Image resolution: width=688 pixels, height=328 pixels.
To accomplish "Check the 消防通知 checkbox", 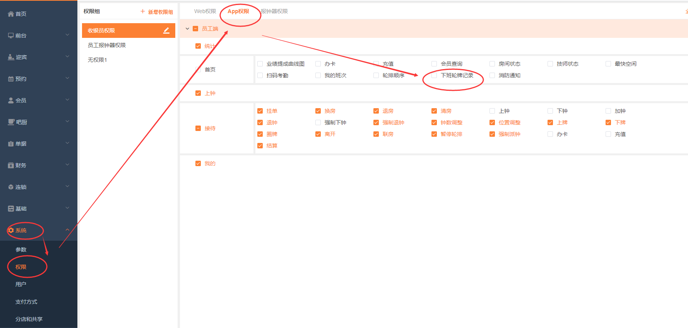I will (x=492, y=75).
